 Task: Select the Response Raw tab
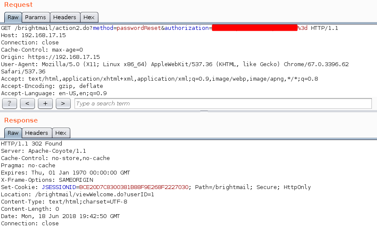pyautogui.click(x=13, y=133)
